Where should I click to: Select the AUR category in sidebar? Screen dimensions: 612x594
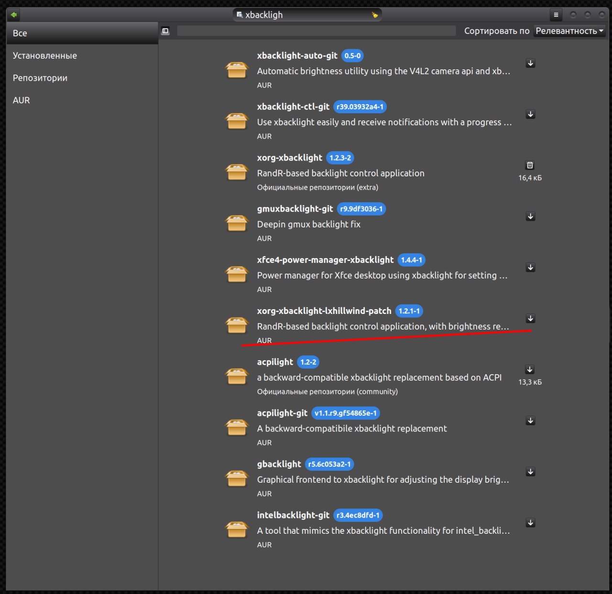(82, 100)
